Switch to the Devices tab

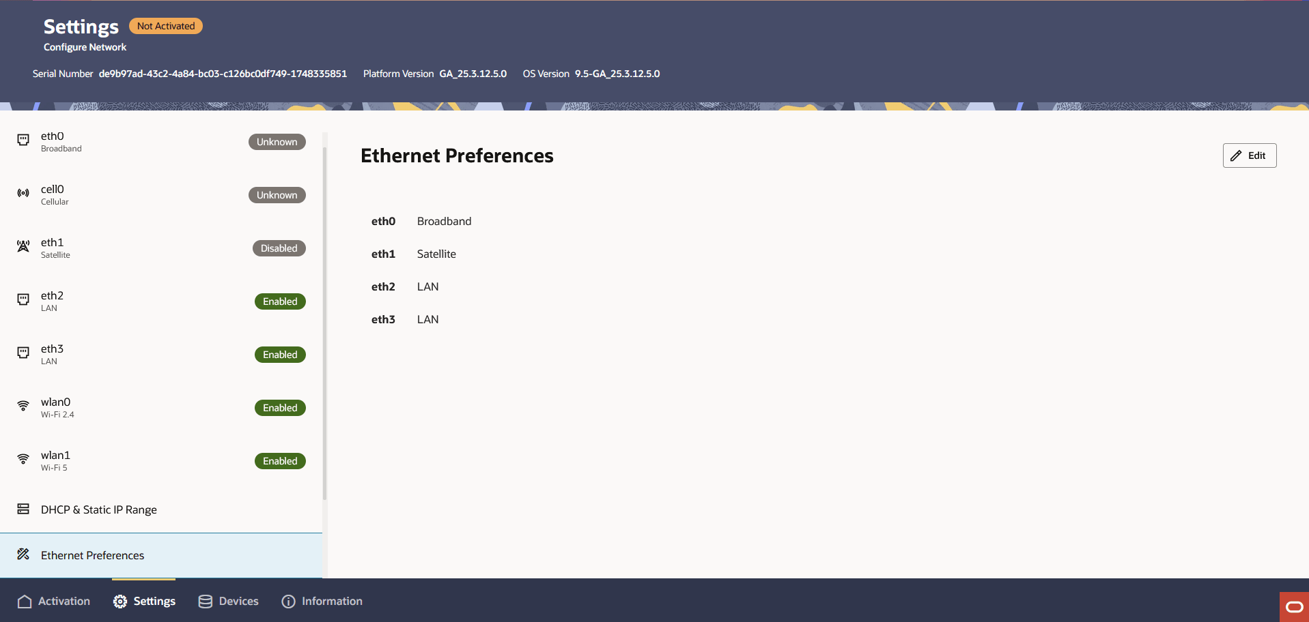[x=228, y=601]
